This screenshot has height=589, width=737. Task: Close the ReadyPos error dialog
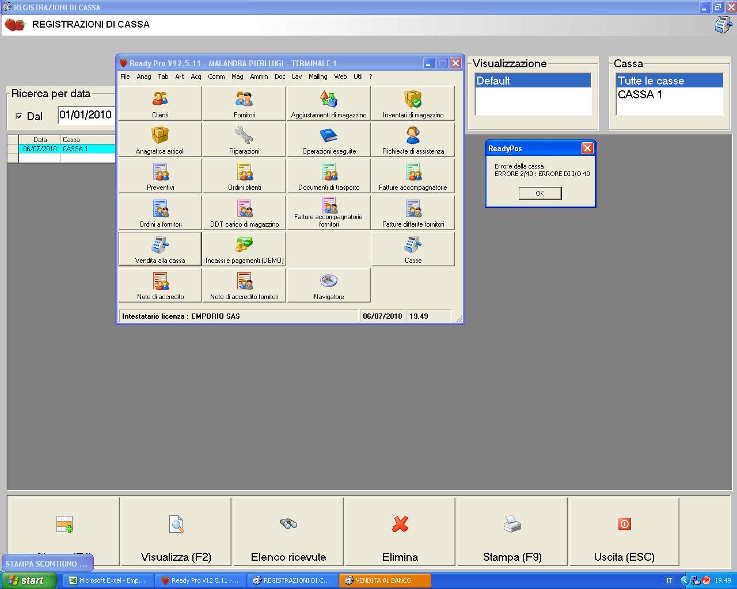(587, 148)
